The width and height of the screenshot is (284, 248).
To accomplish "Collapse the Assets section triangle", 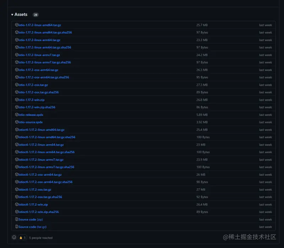I will [x=12, y=15].
